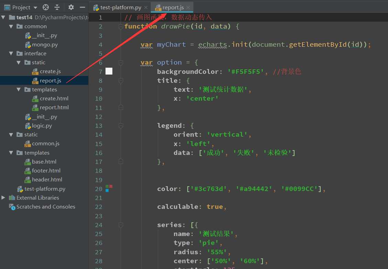The width and height of the screenshot is (388, 269).
Task: Click the interface folder icon
Action: pos(20,53)
